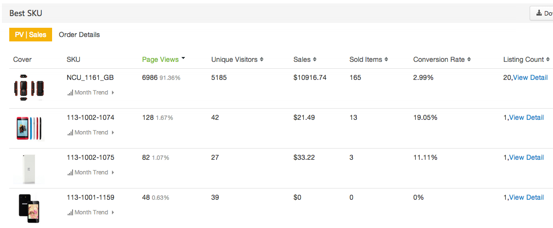This screenshot has height=228, width=553.
Task: Sort by Unique Visitors arrows icon
Action: coord(262,59)
